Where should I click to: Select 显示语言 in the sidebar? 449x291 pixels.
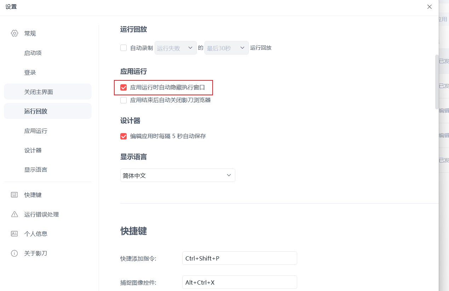coord(36,170)
